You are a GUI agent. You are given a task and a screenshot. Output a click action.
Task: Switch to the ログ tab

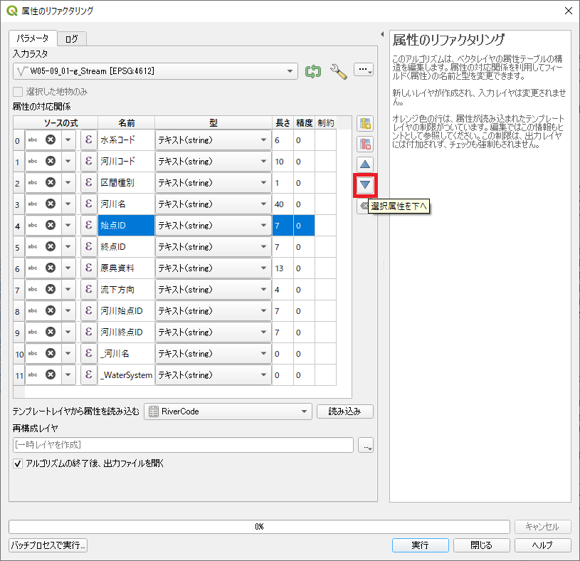[x=71, y=38]
